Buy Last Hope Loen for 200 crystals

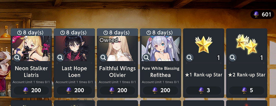tap(74, 90)
